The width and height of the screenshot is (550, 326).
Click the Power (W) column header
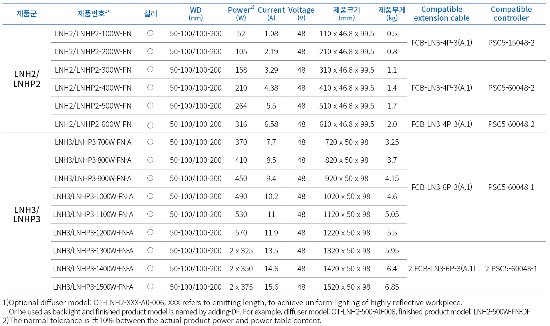[x=241, y=14]
